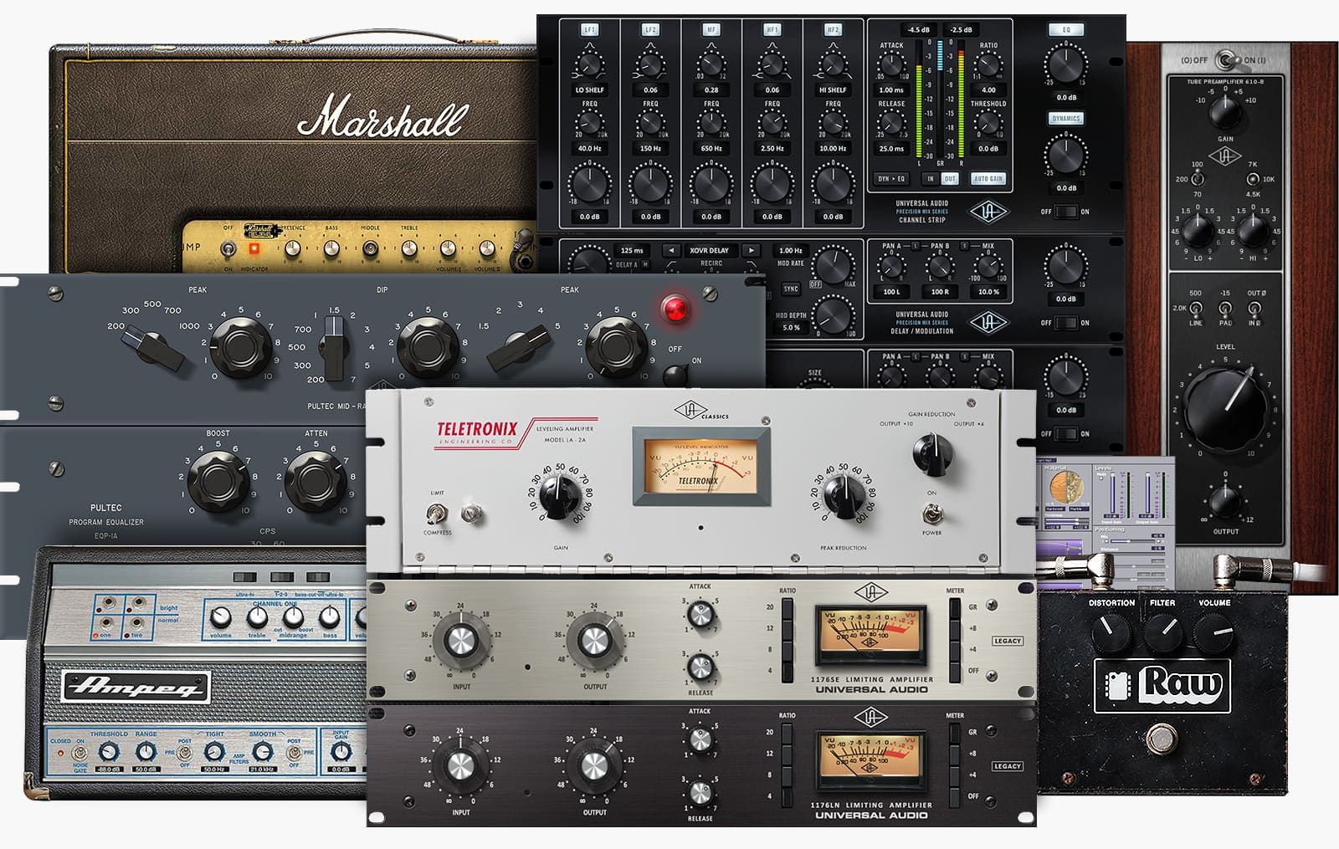Click the SYNC button on Delay / Modulation

tap(790, 289)
